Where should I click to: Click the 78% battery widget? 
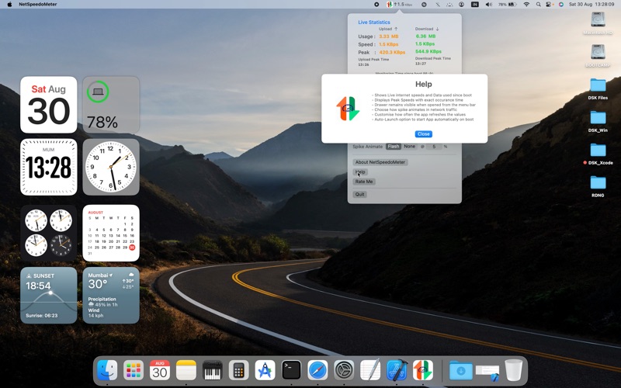coord(111,105)
